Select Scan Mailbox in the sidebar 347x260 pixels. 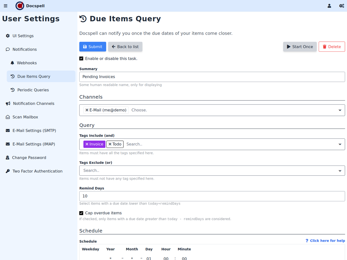tap(25, 117)
